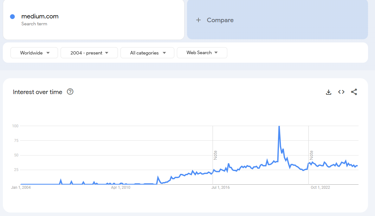Screen dimensions: 375x216
Task: Open the second Note marker near Oct 2022
Action: pos(311,154)
